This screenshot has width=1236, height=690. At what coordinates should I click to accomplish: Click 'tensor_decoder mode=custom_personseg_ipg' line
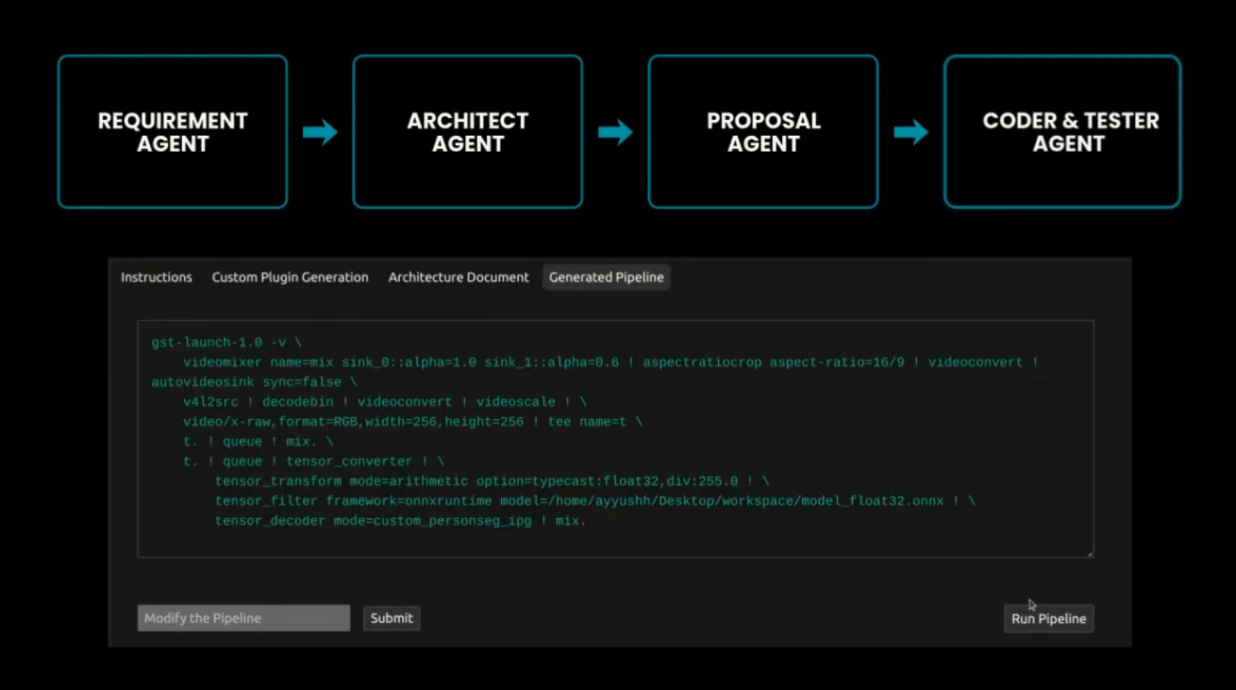pos(401,521)
